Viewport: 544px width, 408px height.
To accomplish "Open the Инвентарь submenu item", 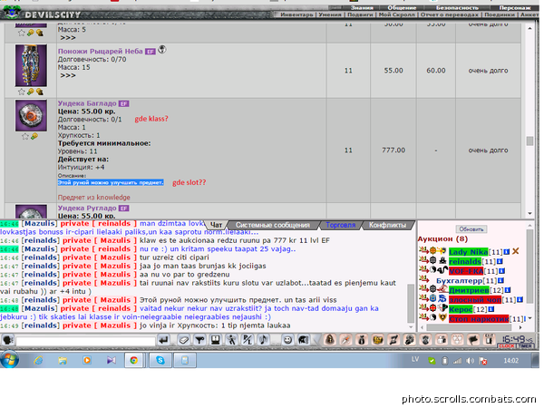I will (x=296, y=15).
